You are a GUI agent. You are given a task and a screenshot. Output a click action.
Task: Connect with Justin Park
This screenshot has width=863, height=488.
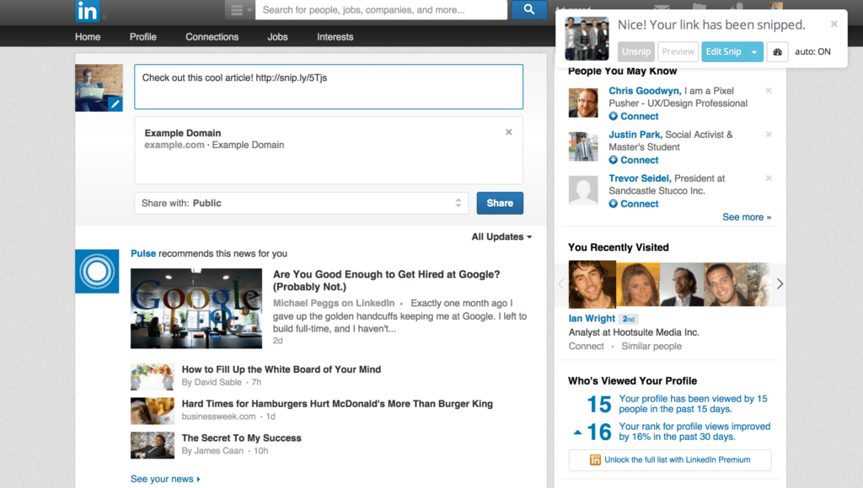tap(639, 160)
